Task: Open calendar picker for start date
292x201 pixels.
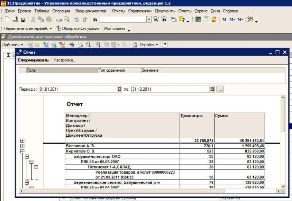Action: pyautogui.click(x=119, y=89)
